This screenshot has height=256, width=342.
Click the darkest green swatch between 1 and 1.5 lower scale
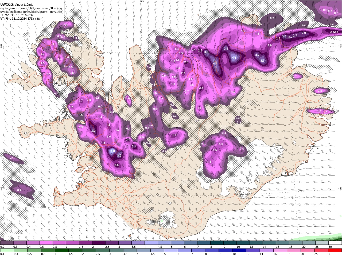click(61, 250)
